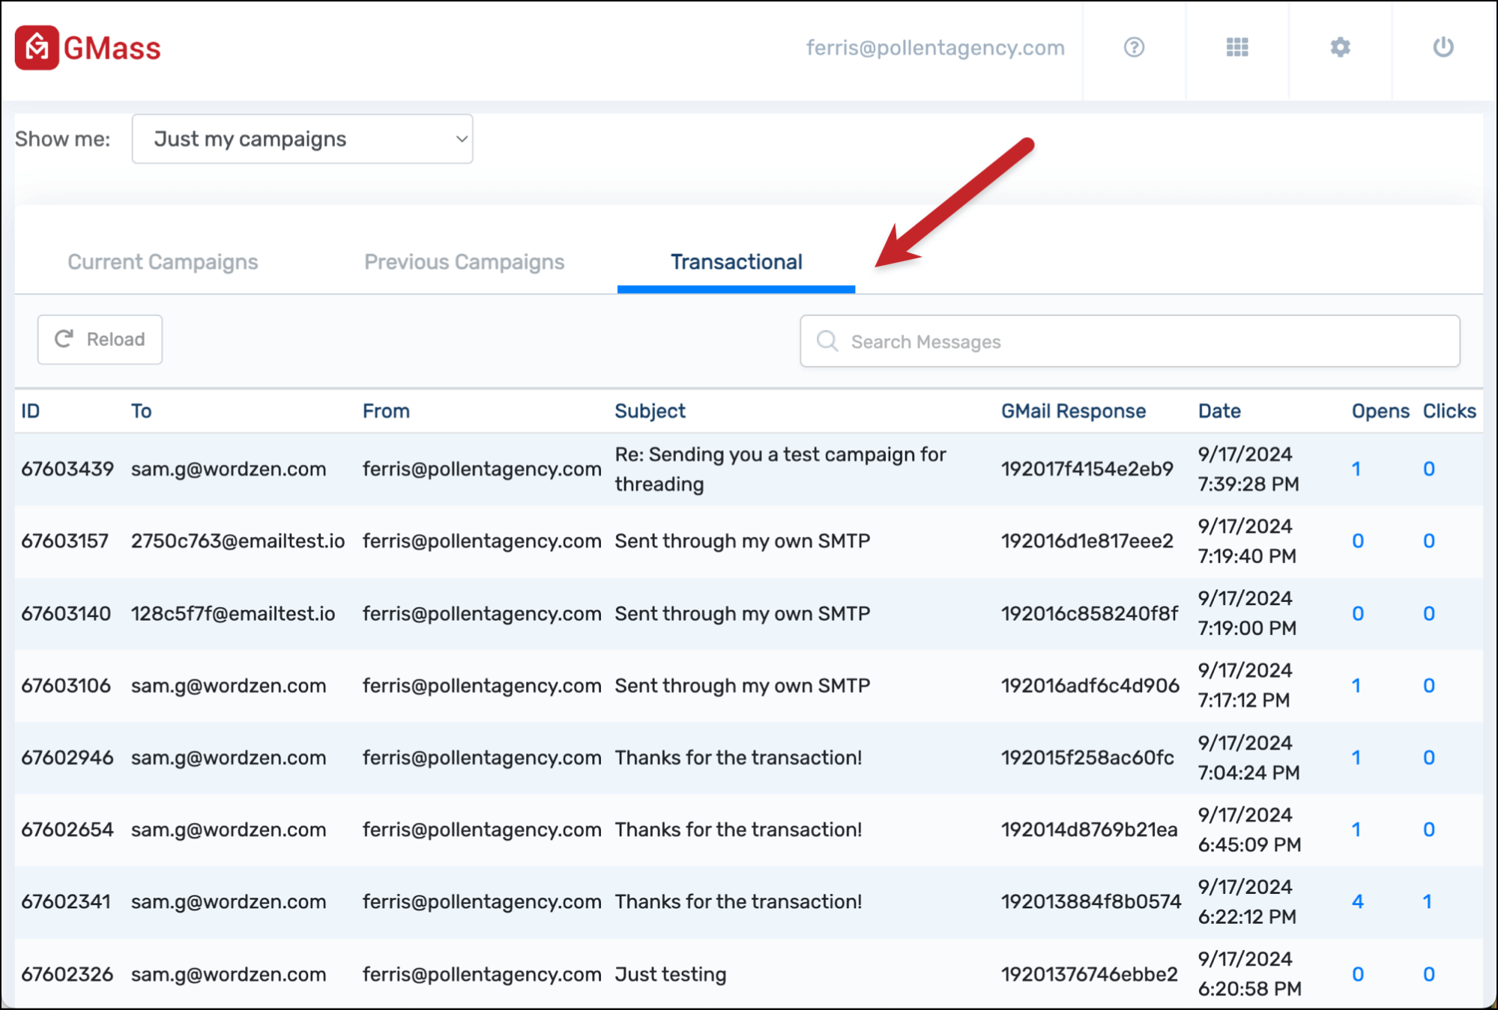Click ID 67602341 in the table

pos(66,901)
